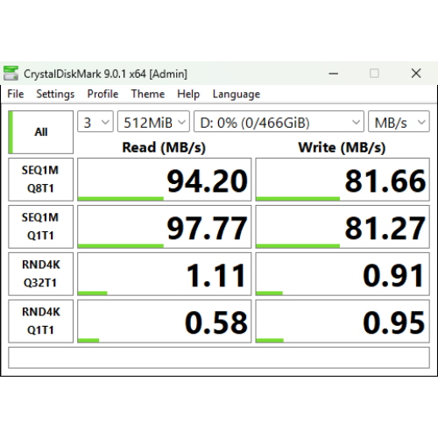
Task: Open the D: drive selection dropdown
Action: tap(279, 122)
